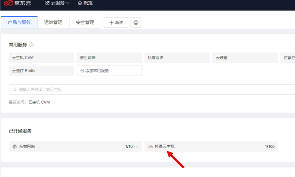Switch to the 安全管理 tab
The width and height of the screenshot is (295, 177).
tap(85, 23)
